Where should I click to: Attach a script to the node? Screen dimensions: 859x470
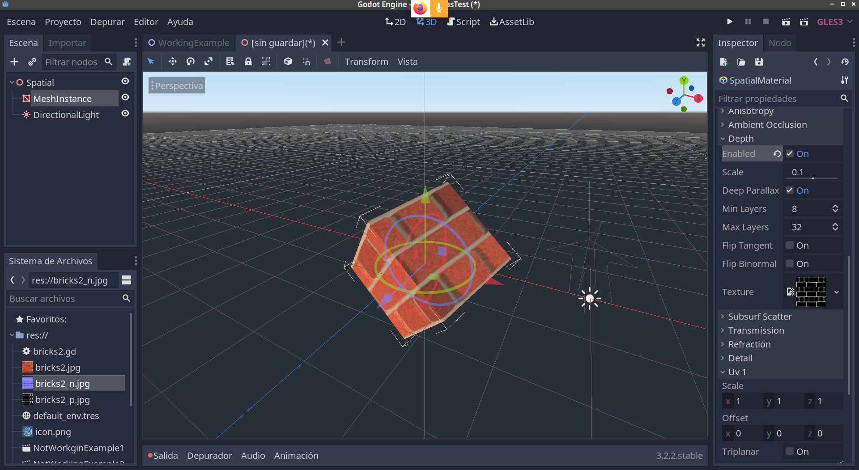pos(127,62)
